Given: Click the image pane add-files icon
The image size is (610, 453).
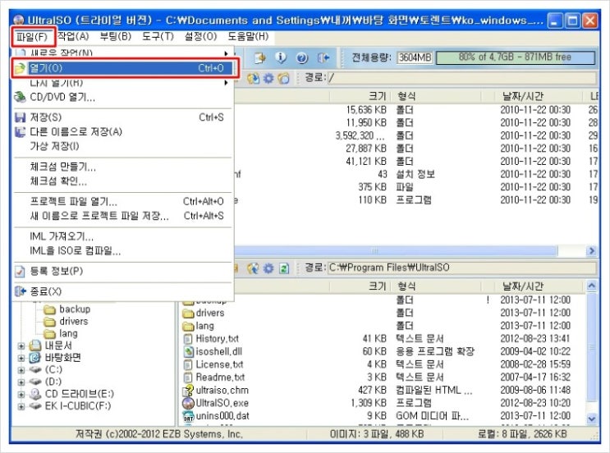Looking at the screenshot, I should [x=253, y=78].
